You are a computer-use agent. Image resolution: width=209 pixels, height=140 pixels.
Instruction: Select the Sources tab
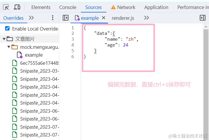(93, 7)
